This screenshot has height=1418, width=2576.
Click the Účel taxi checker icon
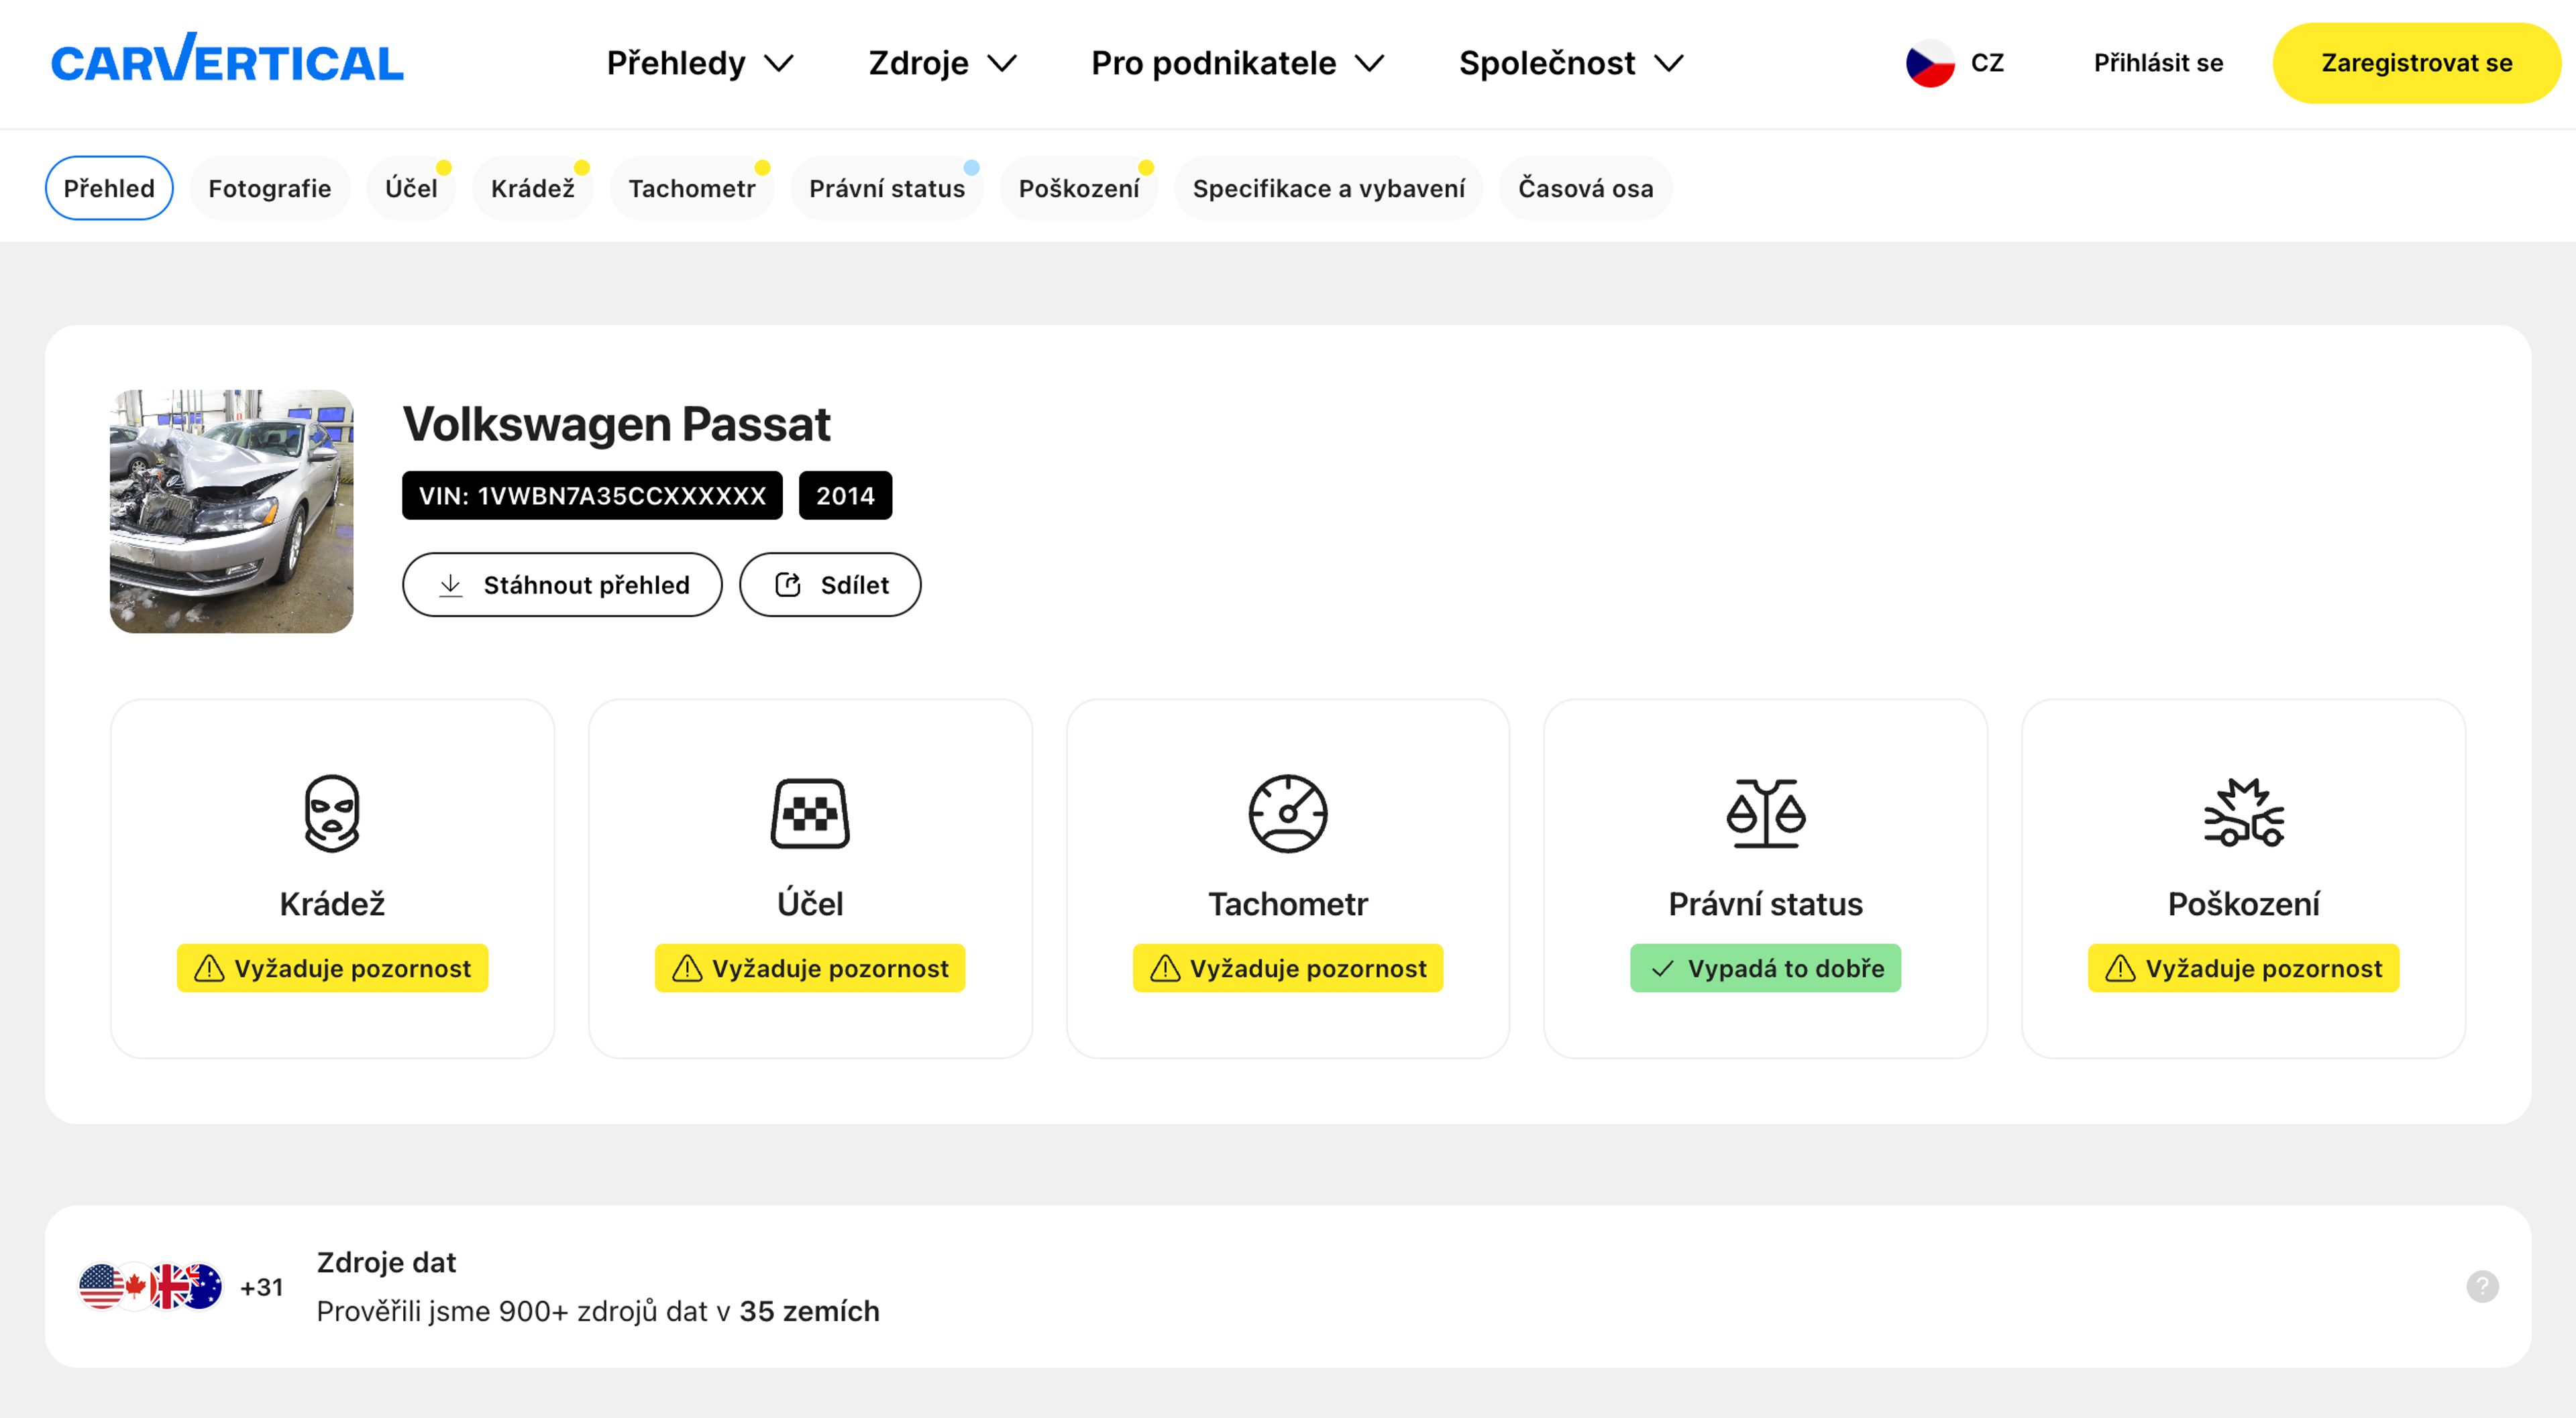pos(809,813)
